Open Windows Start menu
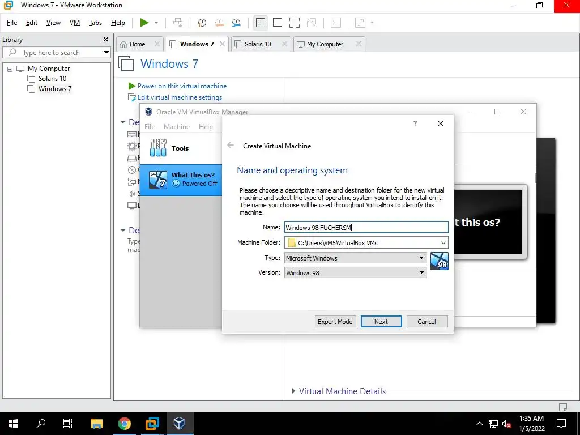 pyautogui.click(x=14, y=424)
